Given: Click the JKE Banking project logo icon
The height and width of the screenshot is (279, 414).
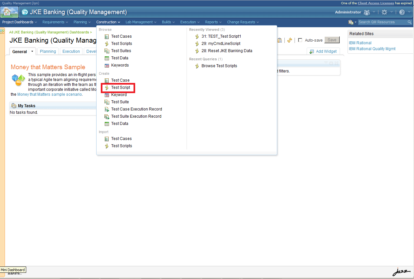Looking at the screenshot, I should point(25,12).
